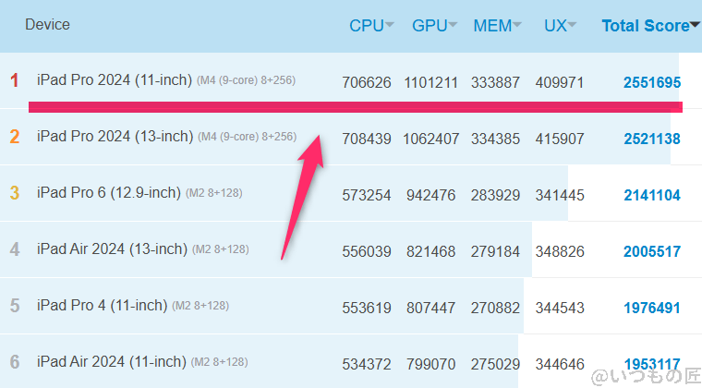Select MEM score 334385
This screenshot has width=702, height=388.
tap(495, 139)
